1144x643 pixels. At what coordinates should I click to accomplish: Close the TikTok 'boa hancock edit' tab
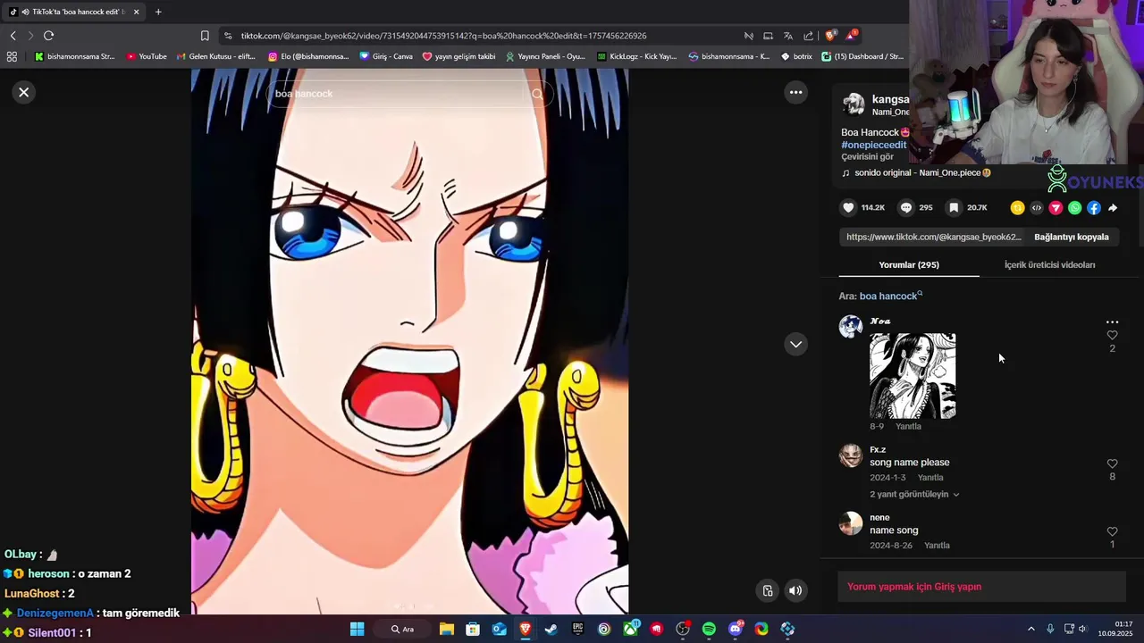[136, 12]
